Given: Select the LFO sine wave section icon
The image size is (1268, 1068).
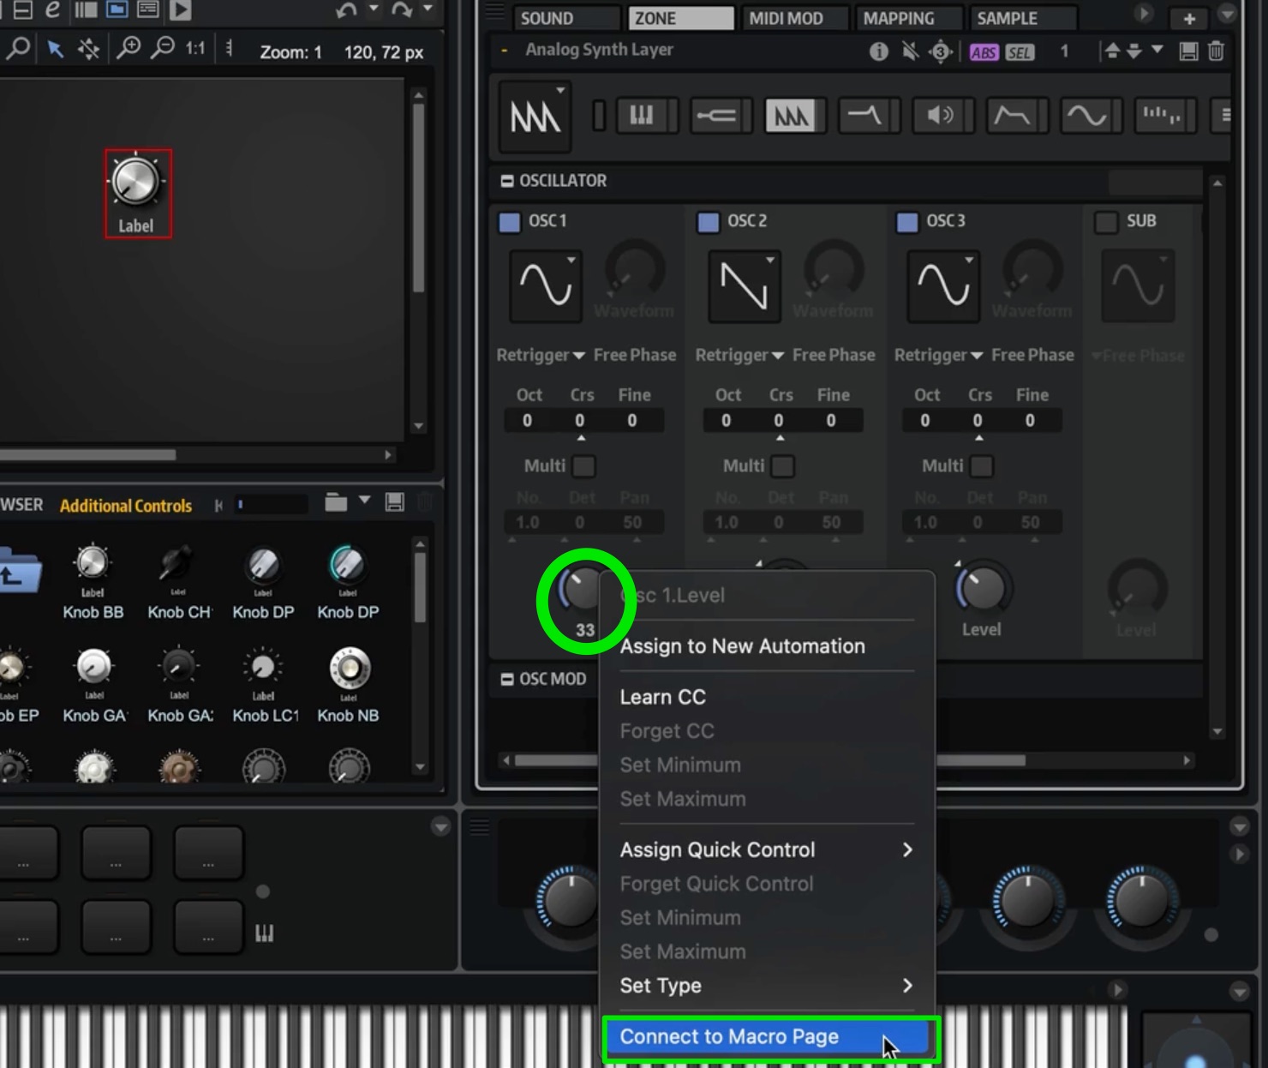Looking at the screenshot, I should pos(1087,116).
